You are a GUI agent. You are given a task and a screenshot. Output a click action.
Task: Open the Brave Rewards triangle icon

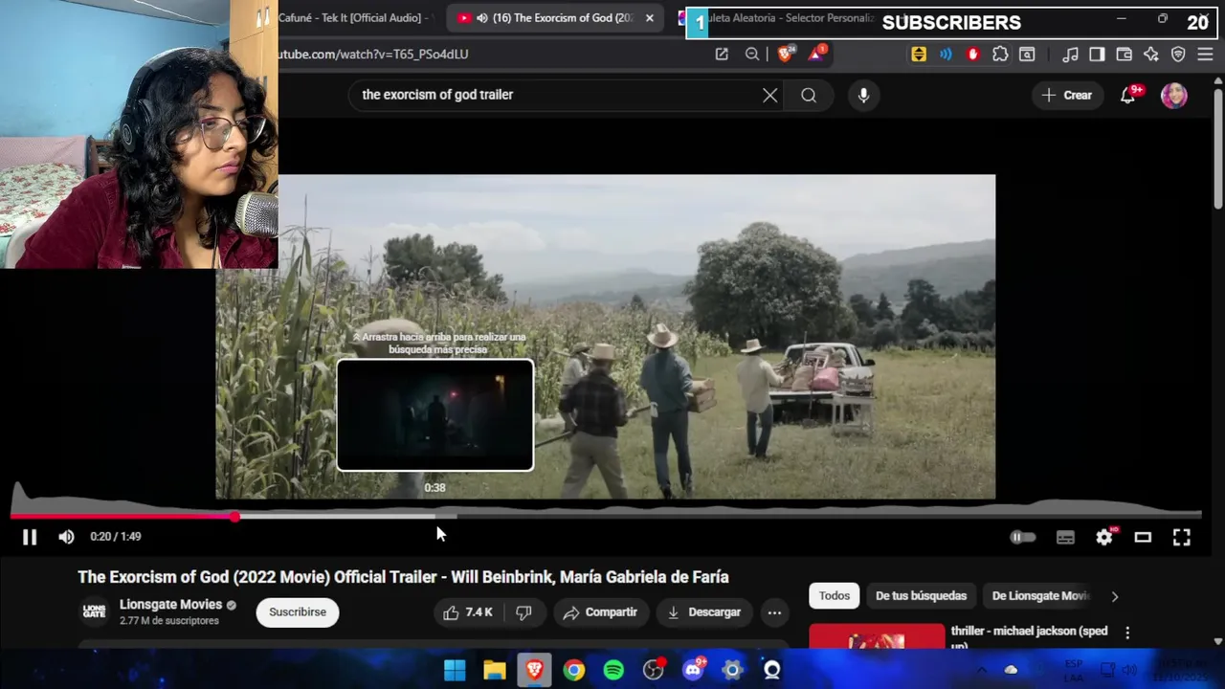(816, 55)
